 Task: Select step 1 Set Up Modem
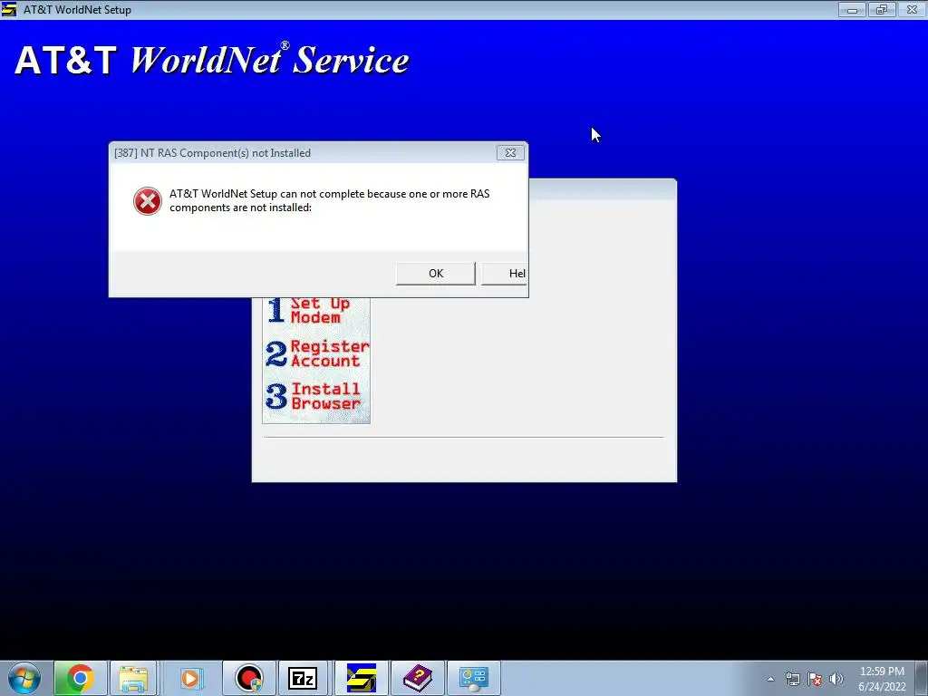coord(310,311)
